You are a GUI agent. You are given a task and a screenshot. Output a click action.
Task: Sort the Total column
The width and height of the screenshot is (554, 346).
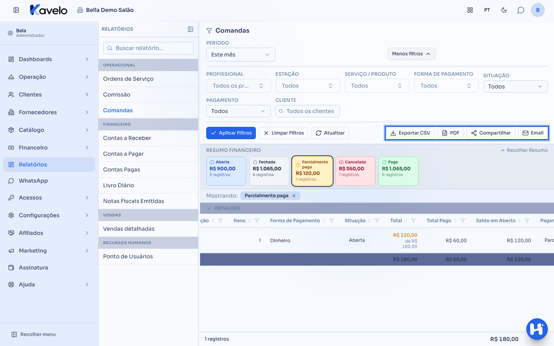[x=406, y=221]
